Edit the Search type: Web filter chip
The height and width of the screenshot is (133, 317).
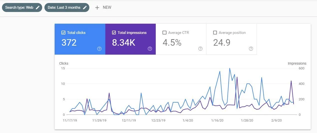(22, 7)
